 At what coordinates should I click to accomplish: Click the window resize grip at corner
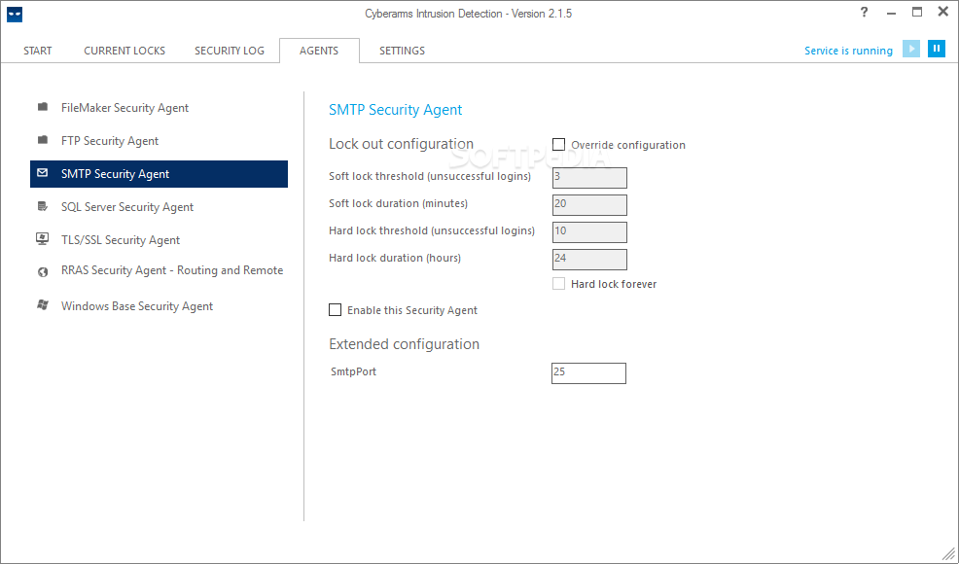point(949,554)
